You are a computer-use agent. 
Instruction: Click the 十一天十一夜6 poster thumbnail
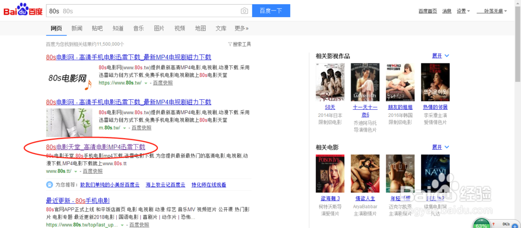coord(365,82)
